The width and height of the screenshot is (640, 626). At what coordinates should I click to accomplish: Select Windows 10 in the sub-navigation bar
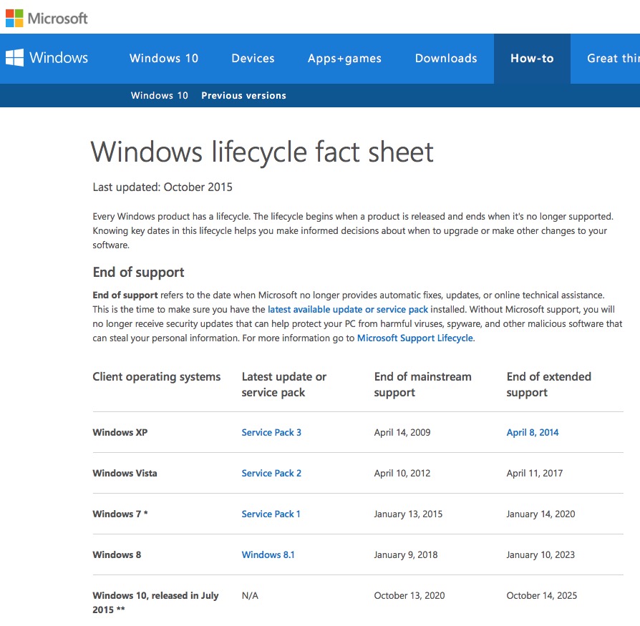[x=159, y=95]
